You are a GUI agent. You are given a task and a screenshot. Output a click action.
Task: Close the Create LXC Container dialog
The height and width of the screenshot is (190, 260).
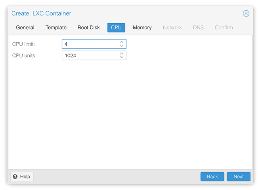coord(246,13)
